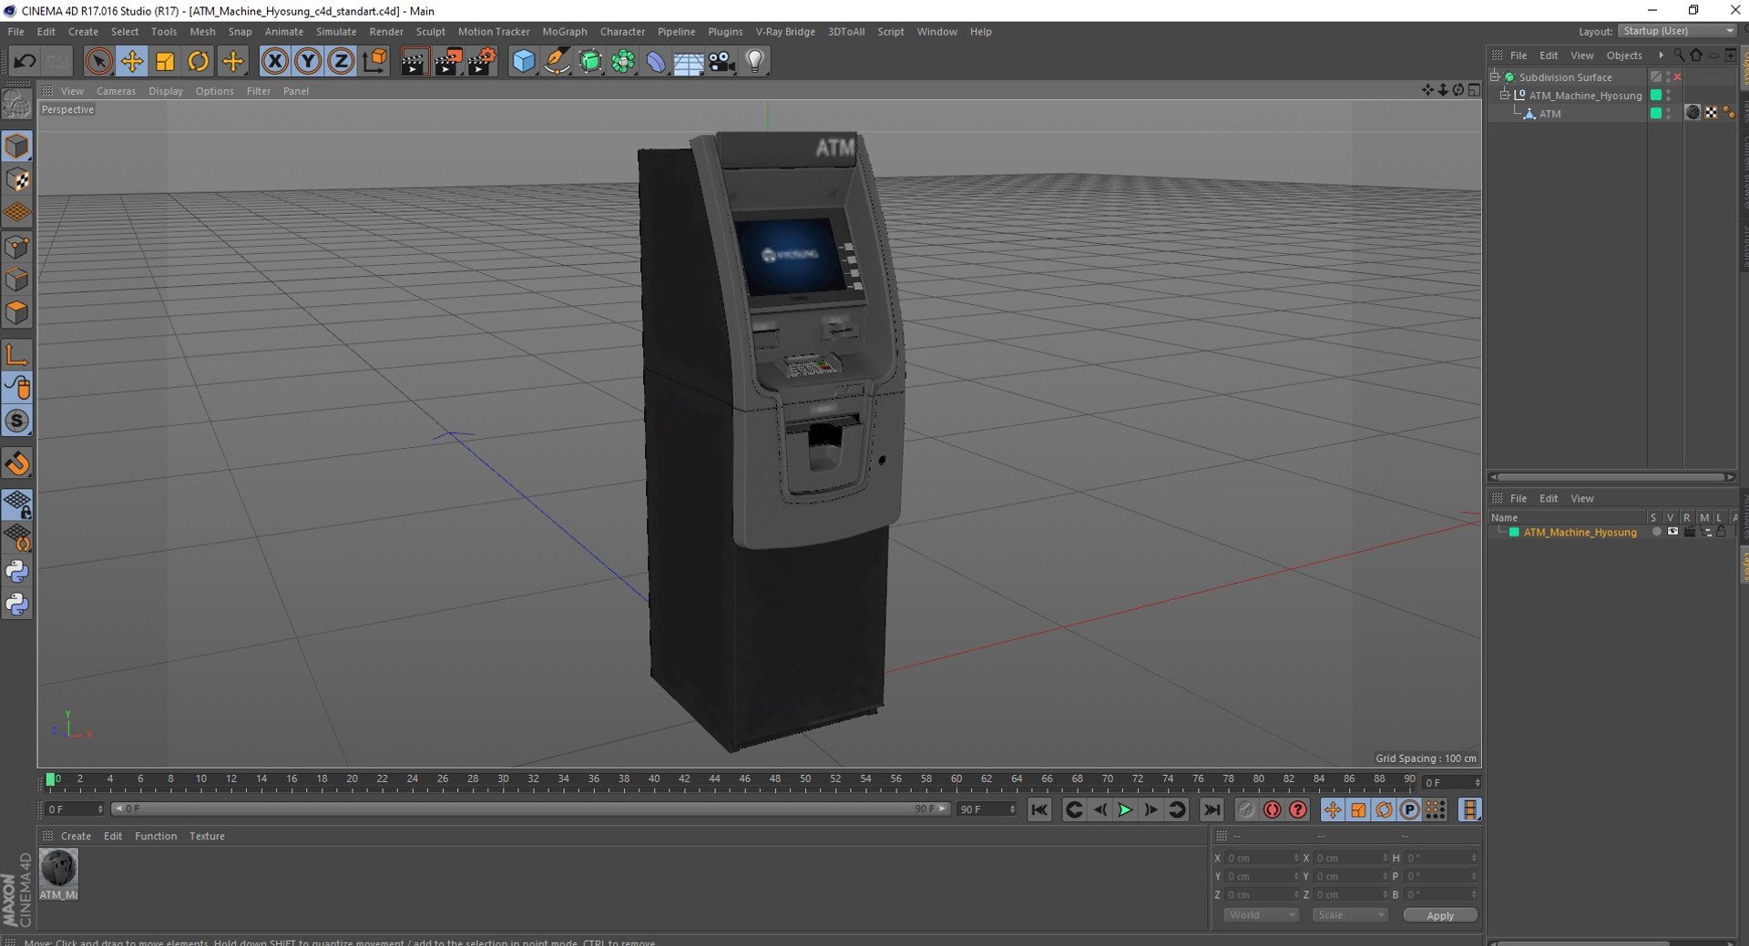Toggle ATM object visibility dots
1749x946 pixels.
(x=1669, y=114)
